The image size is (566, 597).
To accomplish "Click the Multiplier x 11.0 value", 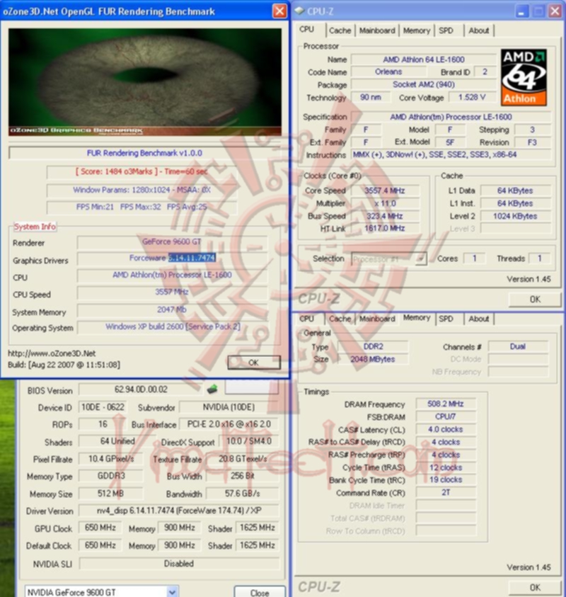I will pyautogui.click(x=385, y=203).
